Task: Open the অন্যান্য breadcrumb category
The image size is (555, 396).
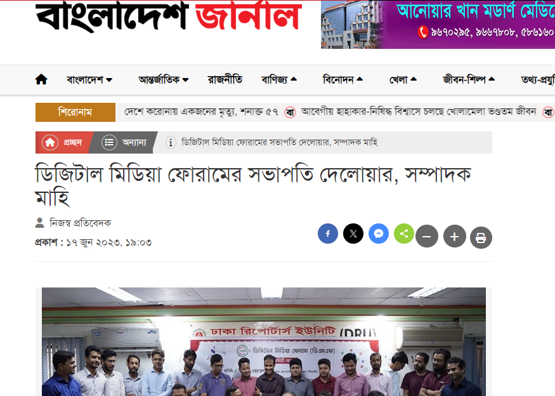Action: click(x=124, y=142)
